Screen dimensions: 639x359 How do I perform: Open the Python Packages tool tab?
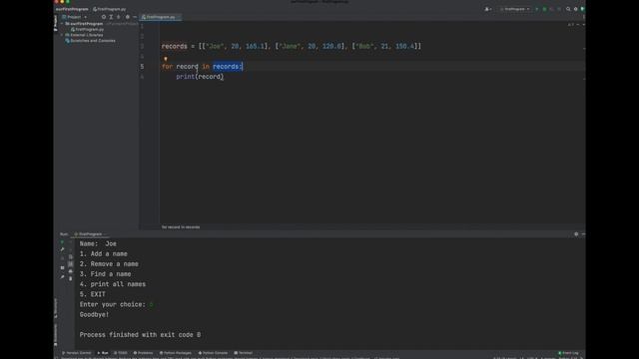[x=176, y=353]
